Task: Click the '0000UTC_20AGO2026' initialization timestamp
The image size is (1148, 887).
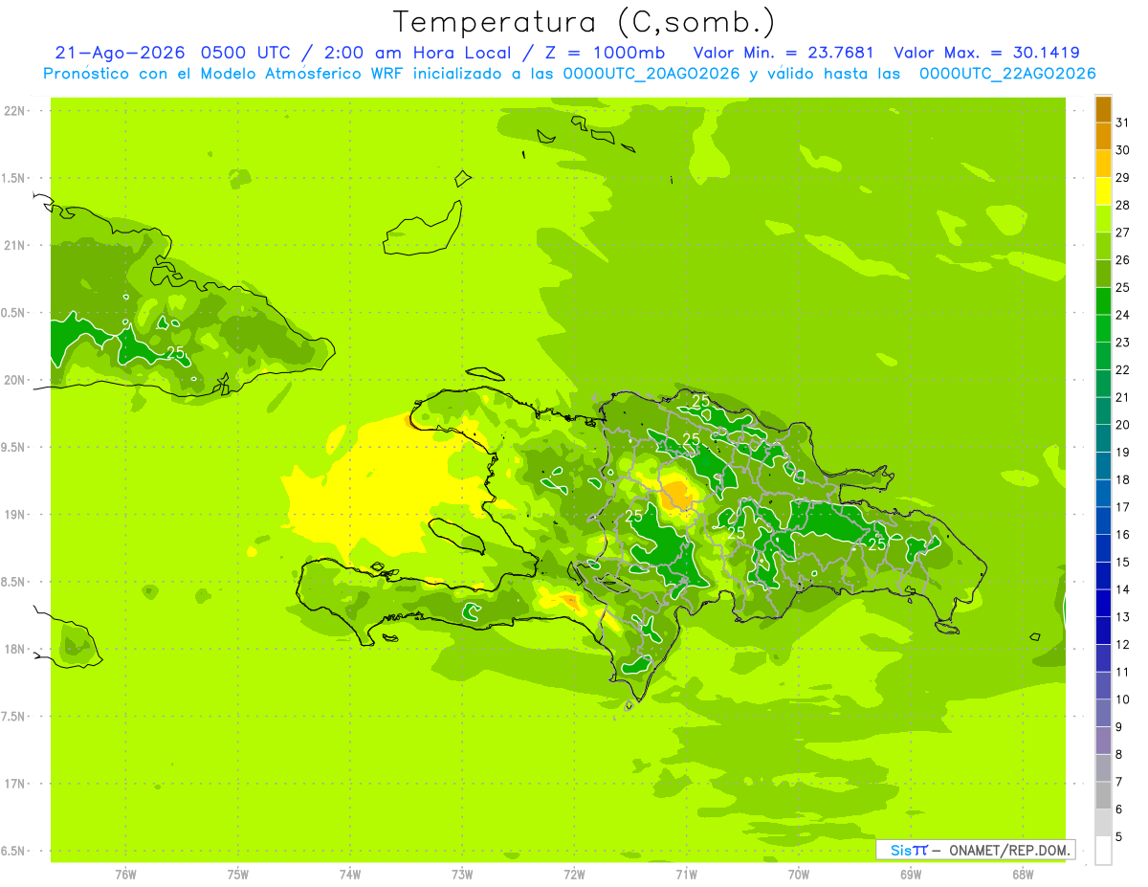Action: click(x=651, y=74)
